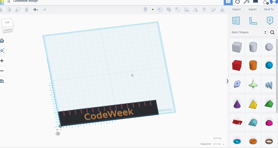
Task: Select the blue Sphere shape
Action: pyautogui.click(x=269, y=65)
